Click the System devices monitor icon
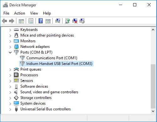Screen dimensions: 157x122 click(16, 103)
